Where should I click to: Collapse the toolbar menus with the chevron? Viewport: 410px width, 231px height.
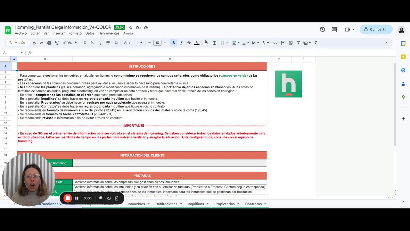(386, 43)
